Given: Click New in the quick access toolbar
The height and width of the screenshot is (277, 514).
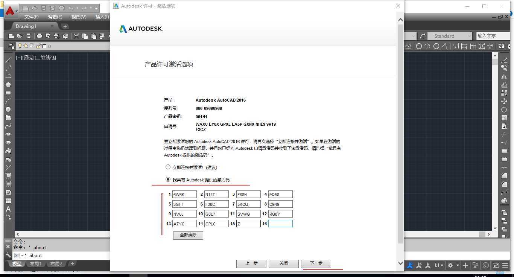Looking at the screenshot, I should coord(26,8).
